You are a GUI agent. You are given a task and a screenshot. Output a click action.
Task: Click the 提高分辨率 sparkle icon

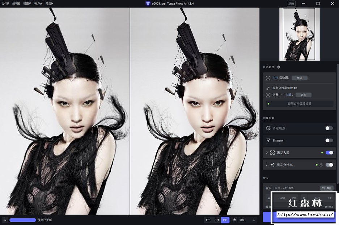[x=272, y=165]
